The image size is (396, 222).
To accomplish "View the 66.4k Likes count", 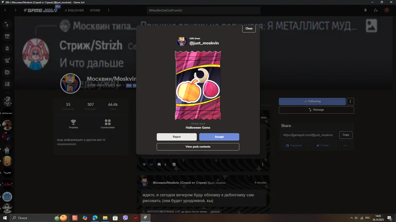I will click(x=113, y=106).
